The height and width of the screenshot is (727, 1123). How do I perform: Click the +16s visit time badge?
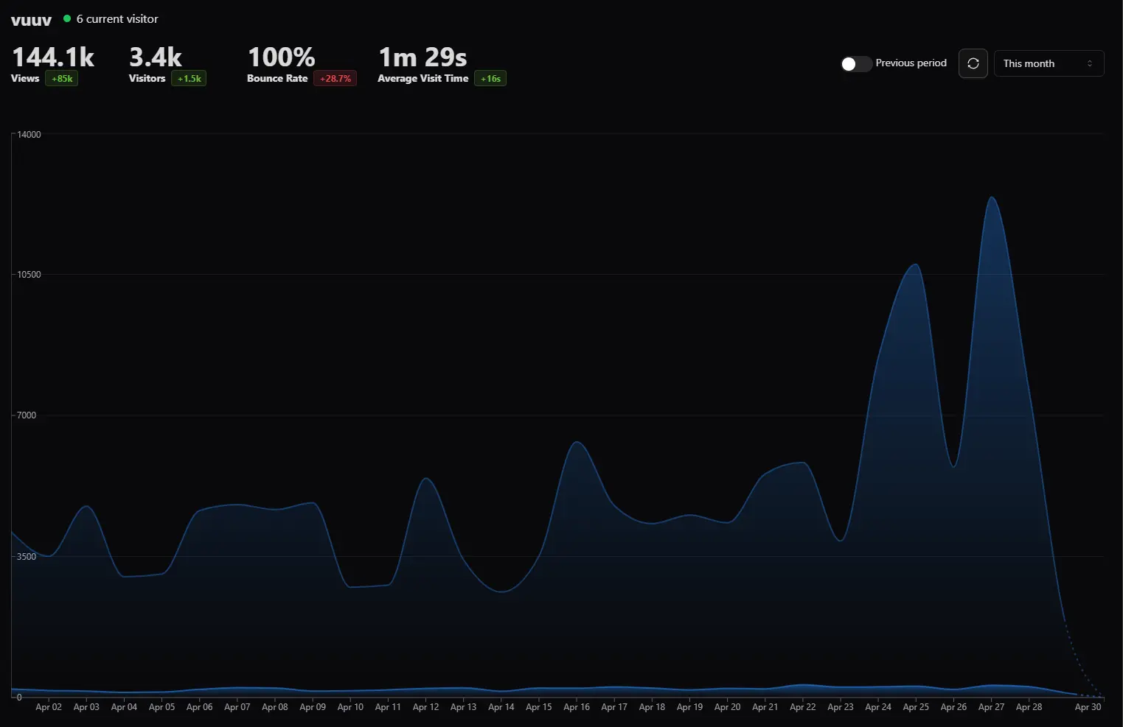(490, 79)
